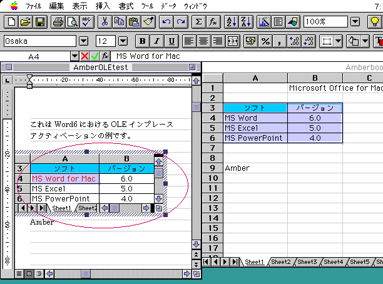Switch Word document to Page Layout view
Screen dimensions: 383x284
[x=29, y=274]
